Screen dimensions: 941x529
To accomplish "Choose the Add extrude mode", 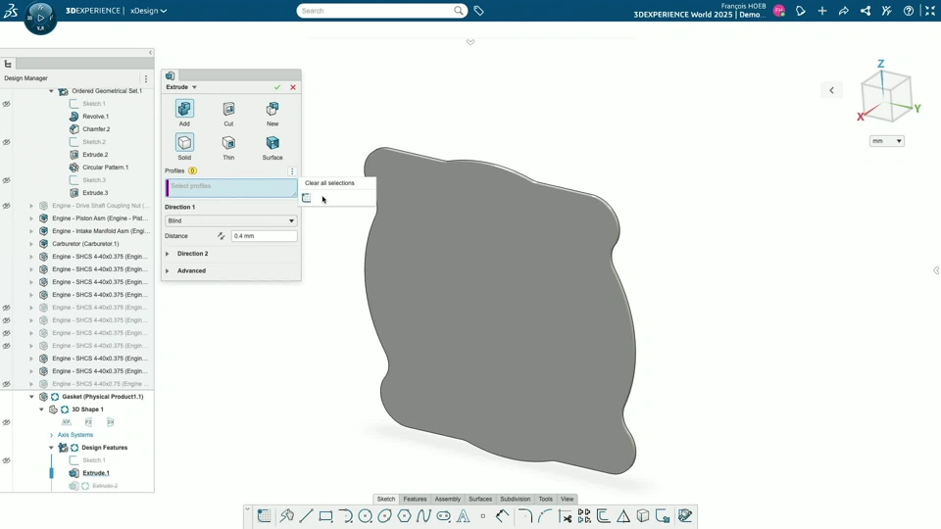I will pos(184,113).
